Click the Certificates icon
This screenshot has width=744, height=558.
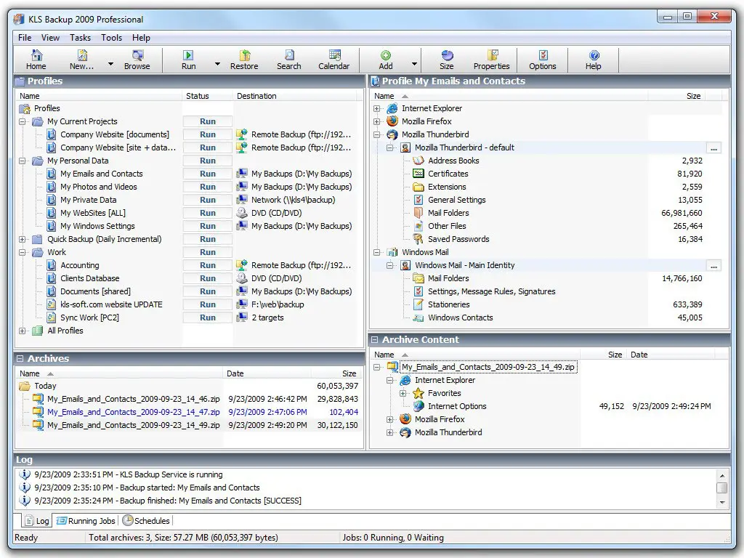coord(418,173)
